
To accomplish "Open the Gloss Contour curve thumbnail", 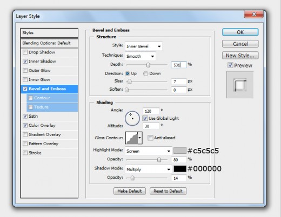I will (x=131, y=138).
